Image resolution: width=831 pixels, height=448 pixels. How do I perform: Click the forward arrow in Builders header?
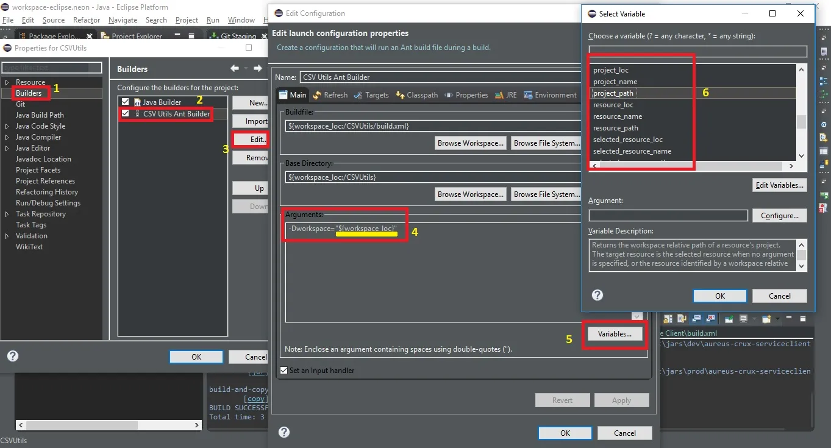click(x=257, y=68)
